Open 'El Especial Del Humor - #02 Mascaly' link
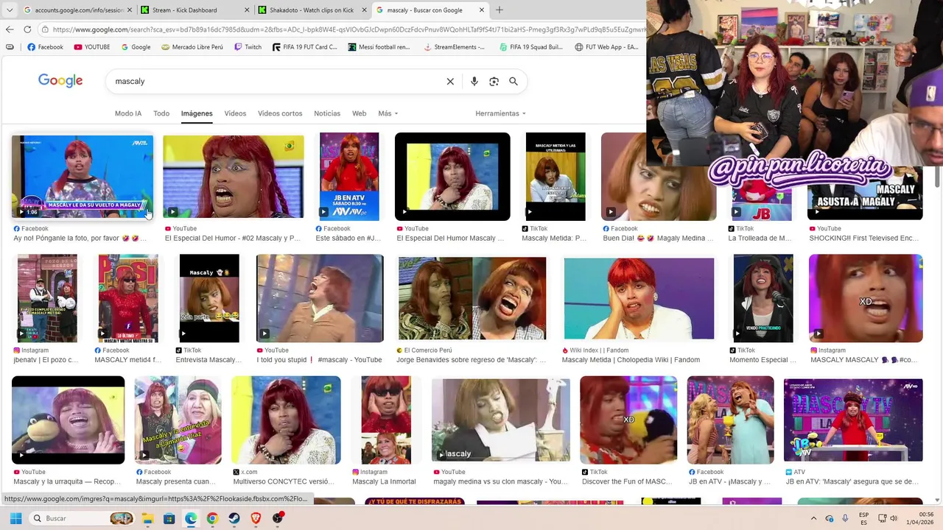943x530 pixels. [x=233, y=239]
